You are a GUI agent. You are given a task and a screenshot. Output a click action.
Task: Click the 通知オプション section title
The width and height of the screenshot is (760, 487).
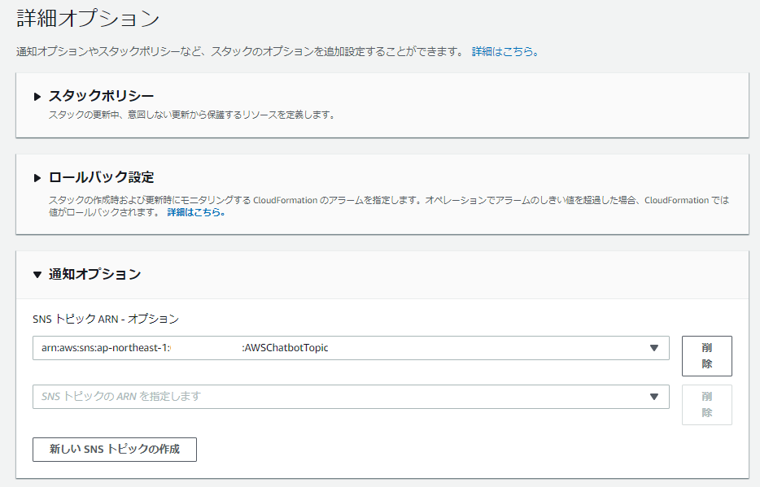click(x=94, y=274)
